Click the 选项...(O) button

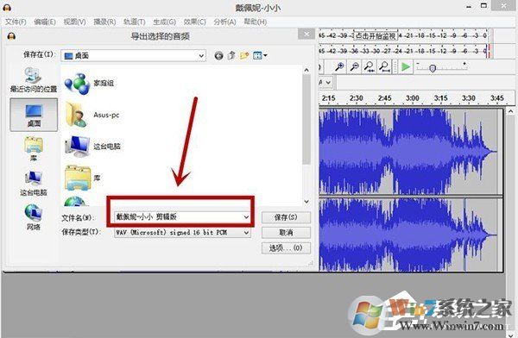coord(286,247)
